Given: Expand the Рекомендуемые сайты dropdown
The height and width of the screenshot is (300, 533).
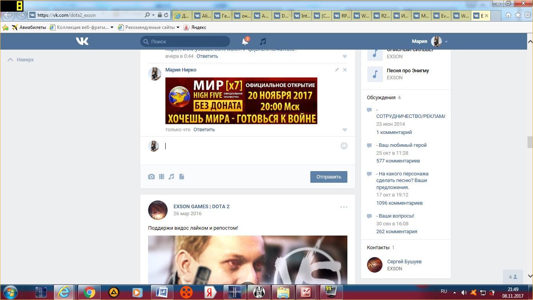Looking at the screenshot, I should pos(178,27).
